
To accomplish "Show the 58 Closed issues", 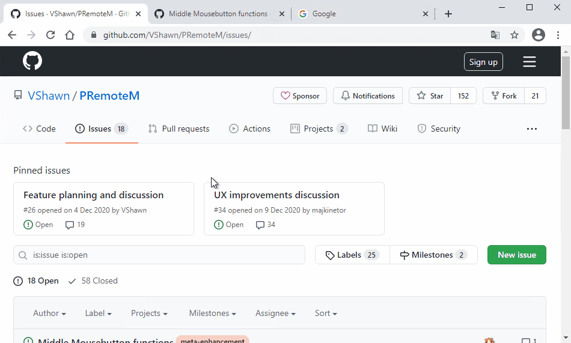I will pos(93,281).
